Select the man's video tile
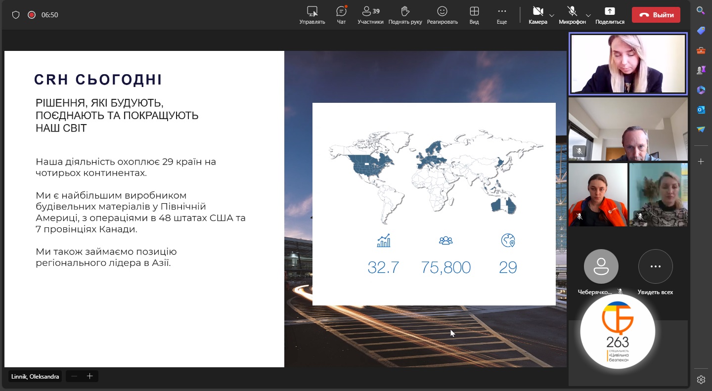This screenshot has height=391, width=712. [628, 129]
